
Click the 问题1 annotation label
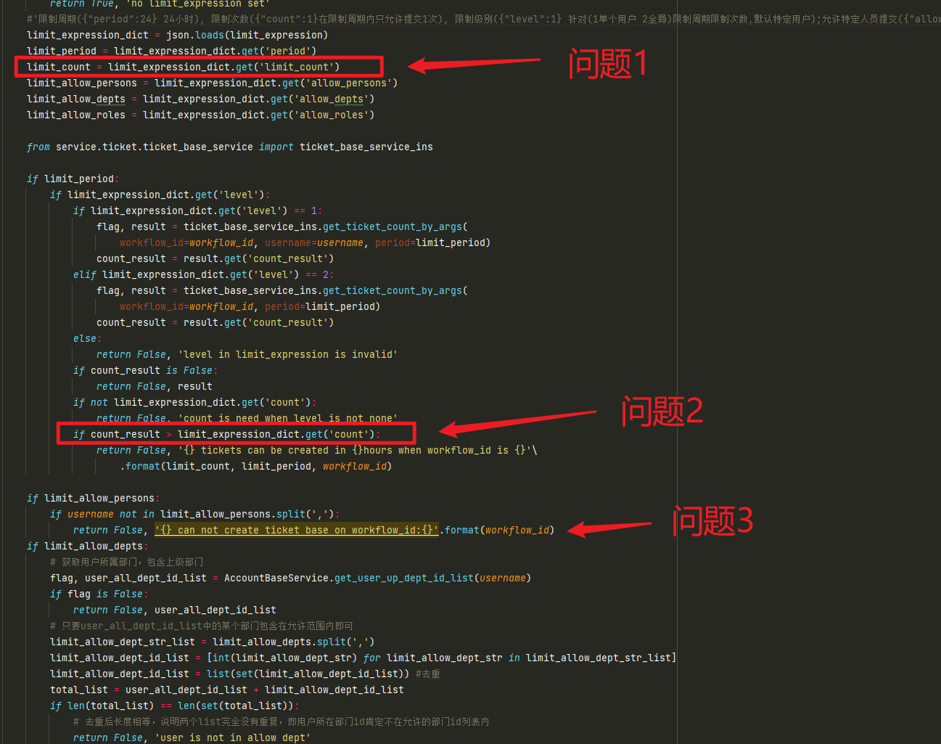(x=607, y=65)
